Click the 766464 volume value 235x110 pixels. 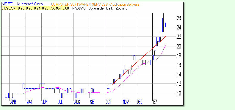click(55, 8)
